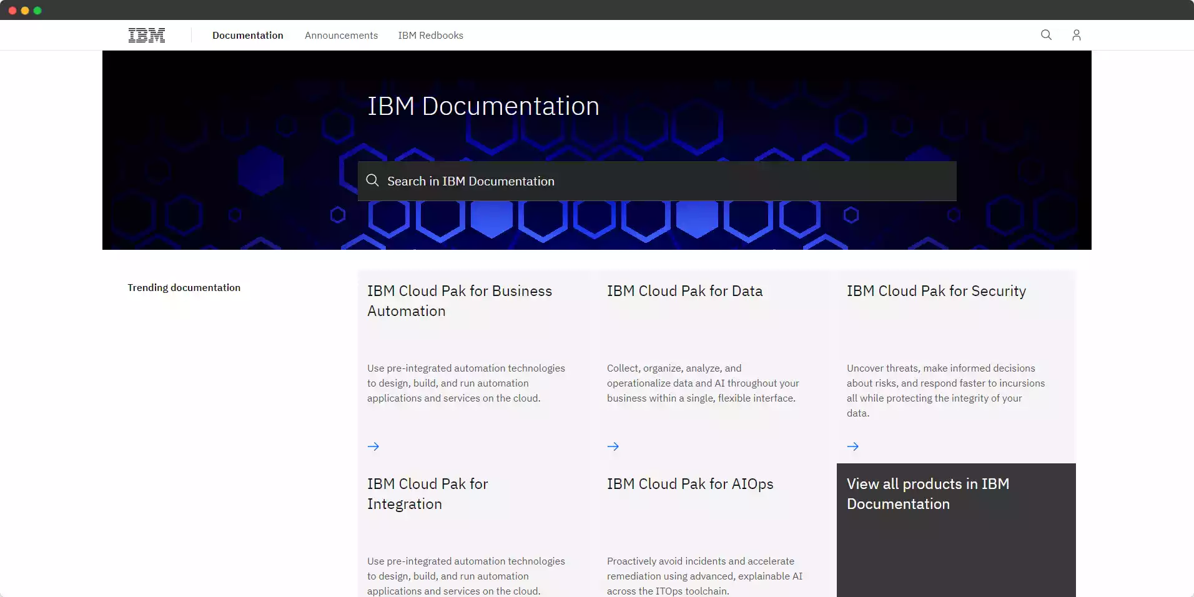This screenshot has width=1194, height=597.
Task: Switch to the Documentation tab
Action: [247, 35]
